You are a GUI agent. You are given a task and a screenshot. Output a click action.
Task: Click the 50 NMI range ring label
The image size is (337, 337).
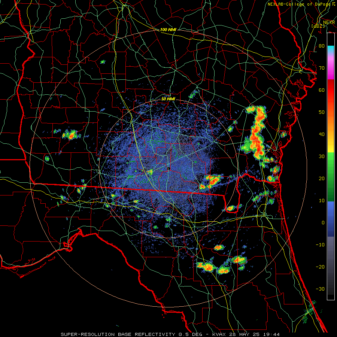[x=168, y=99]
